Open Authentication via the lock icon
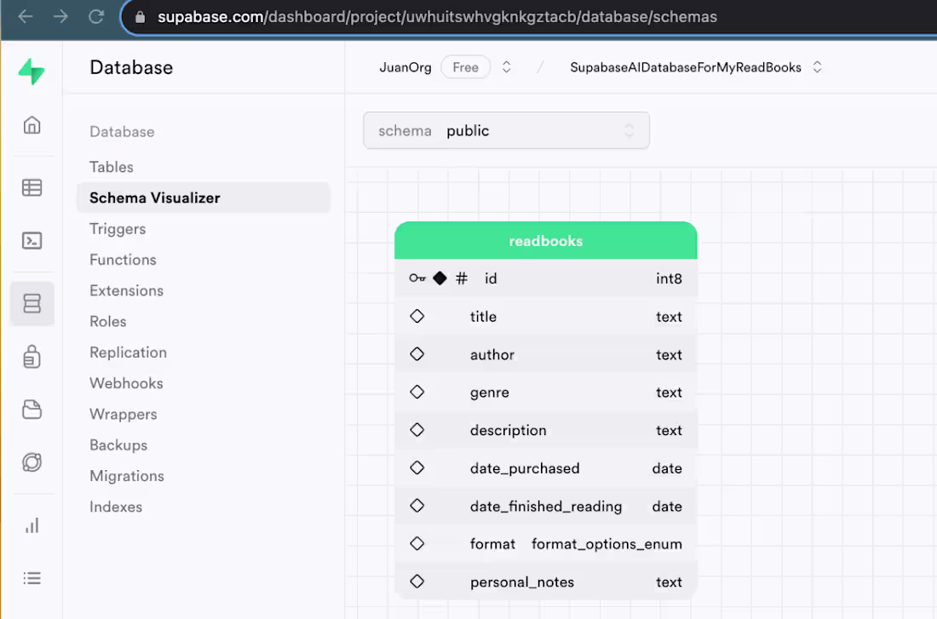Viewport: 937px width, 619px height. [x=32, y=357]
